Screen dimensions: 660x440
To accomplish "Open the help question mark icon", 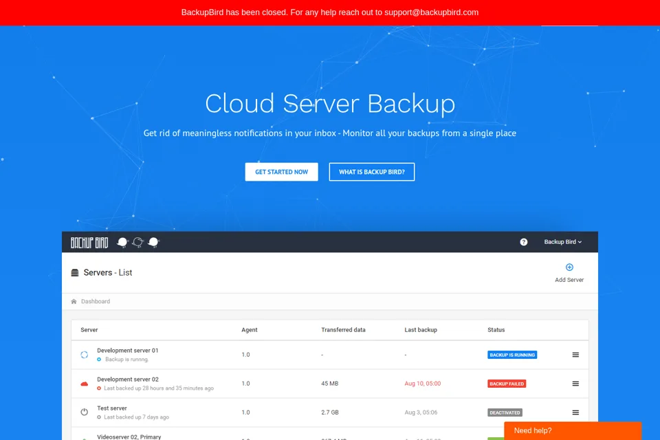I will click(x=524, y=242).
